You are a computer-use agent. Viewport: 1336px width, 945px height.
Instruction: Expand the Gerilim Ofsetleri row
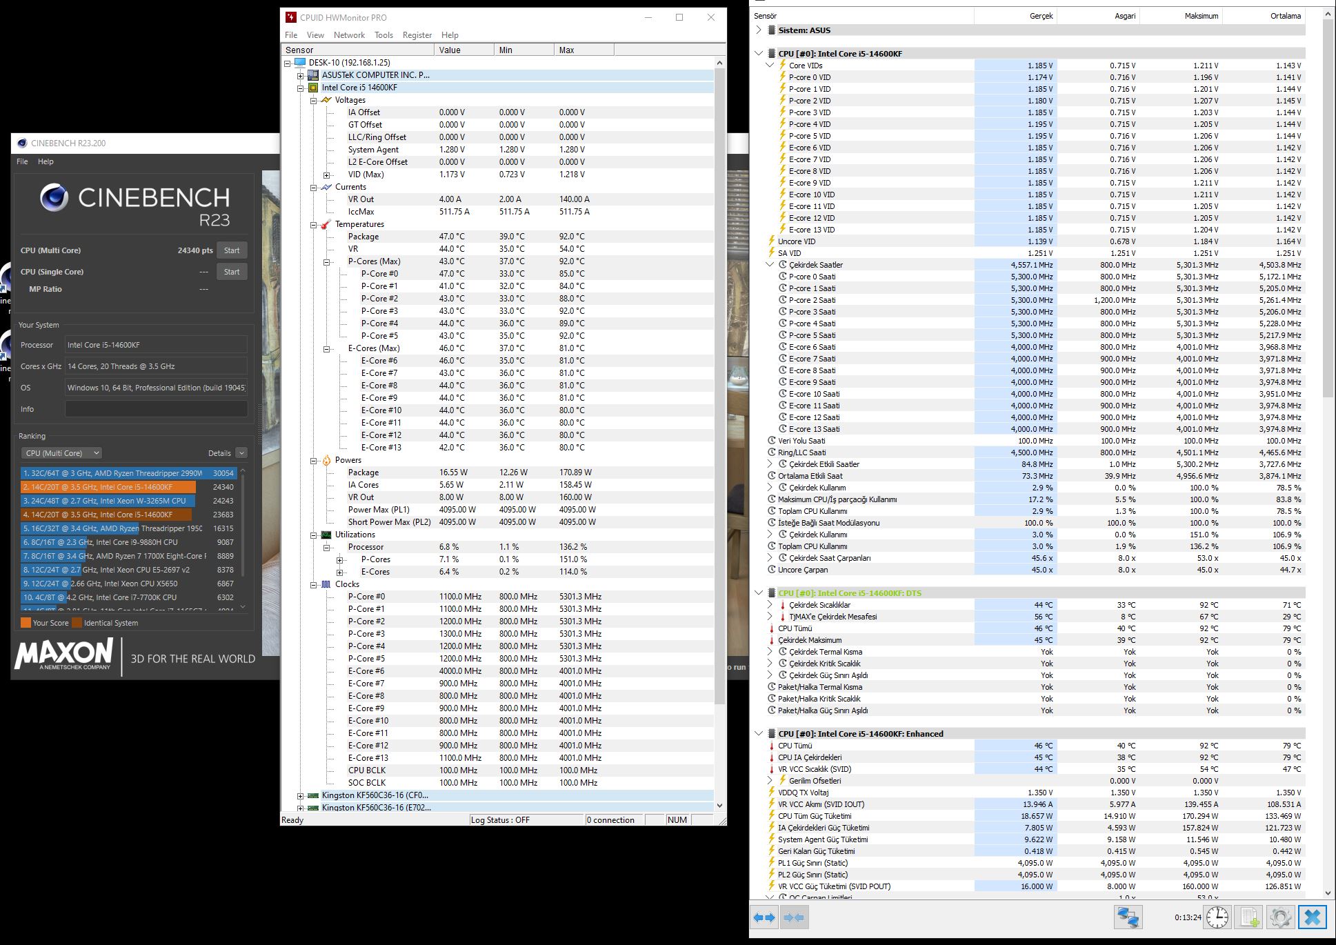click(x=770, y=781)
